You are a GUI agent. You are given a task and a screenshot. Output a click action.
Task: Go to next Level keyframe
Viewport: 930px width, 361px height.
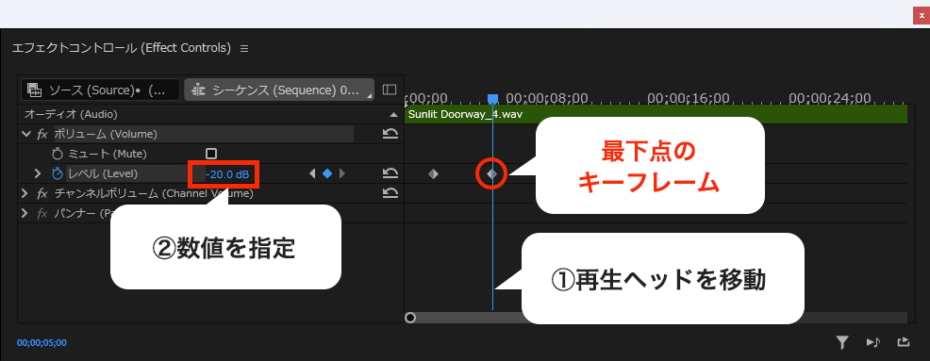tap(341, 173)
